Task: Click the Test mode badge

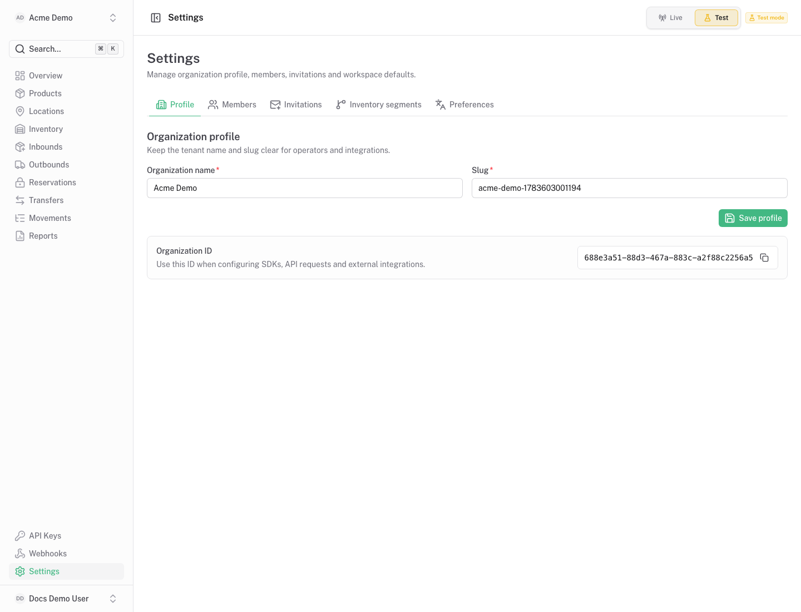Action: click(x=767, y=18)
